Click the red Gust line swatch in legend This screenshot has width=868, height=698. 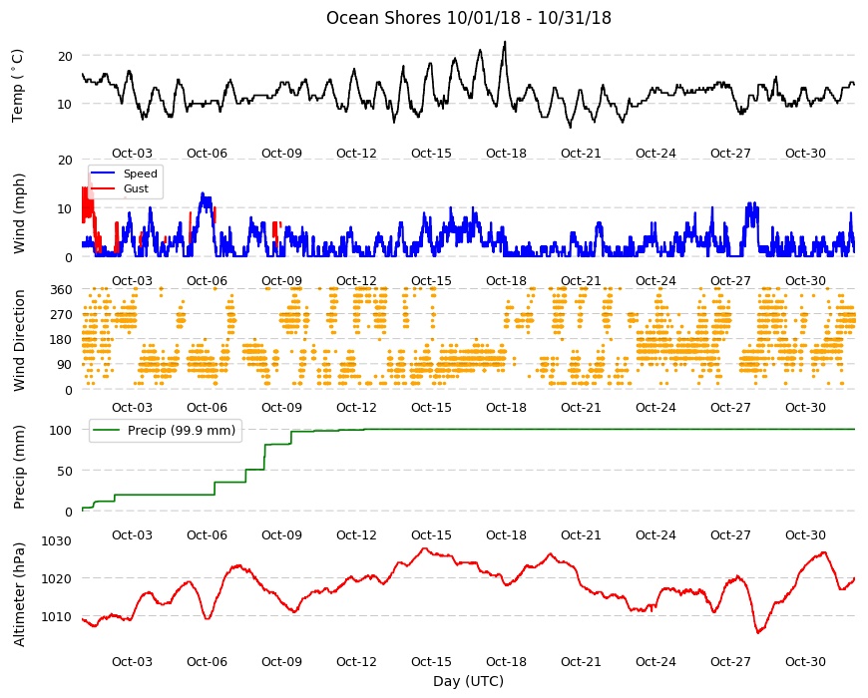pos(103,188)
